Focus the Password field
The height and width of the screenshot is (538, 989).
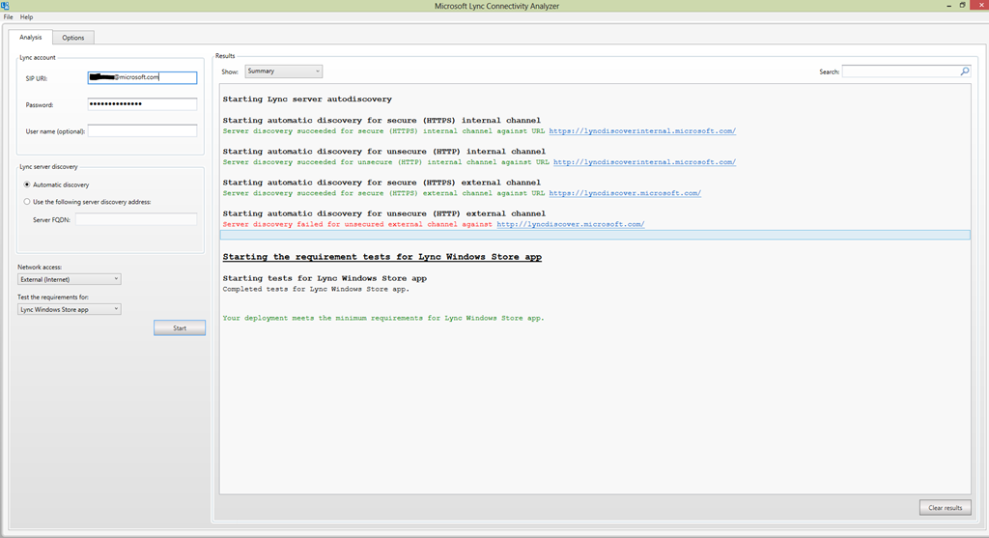click(142, 104)
